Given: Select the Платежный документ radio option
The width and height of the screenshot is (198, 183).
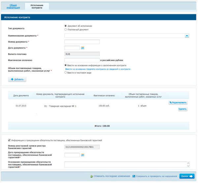Looking at the screenshot, I should click(66, 29).
